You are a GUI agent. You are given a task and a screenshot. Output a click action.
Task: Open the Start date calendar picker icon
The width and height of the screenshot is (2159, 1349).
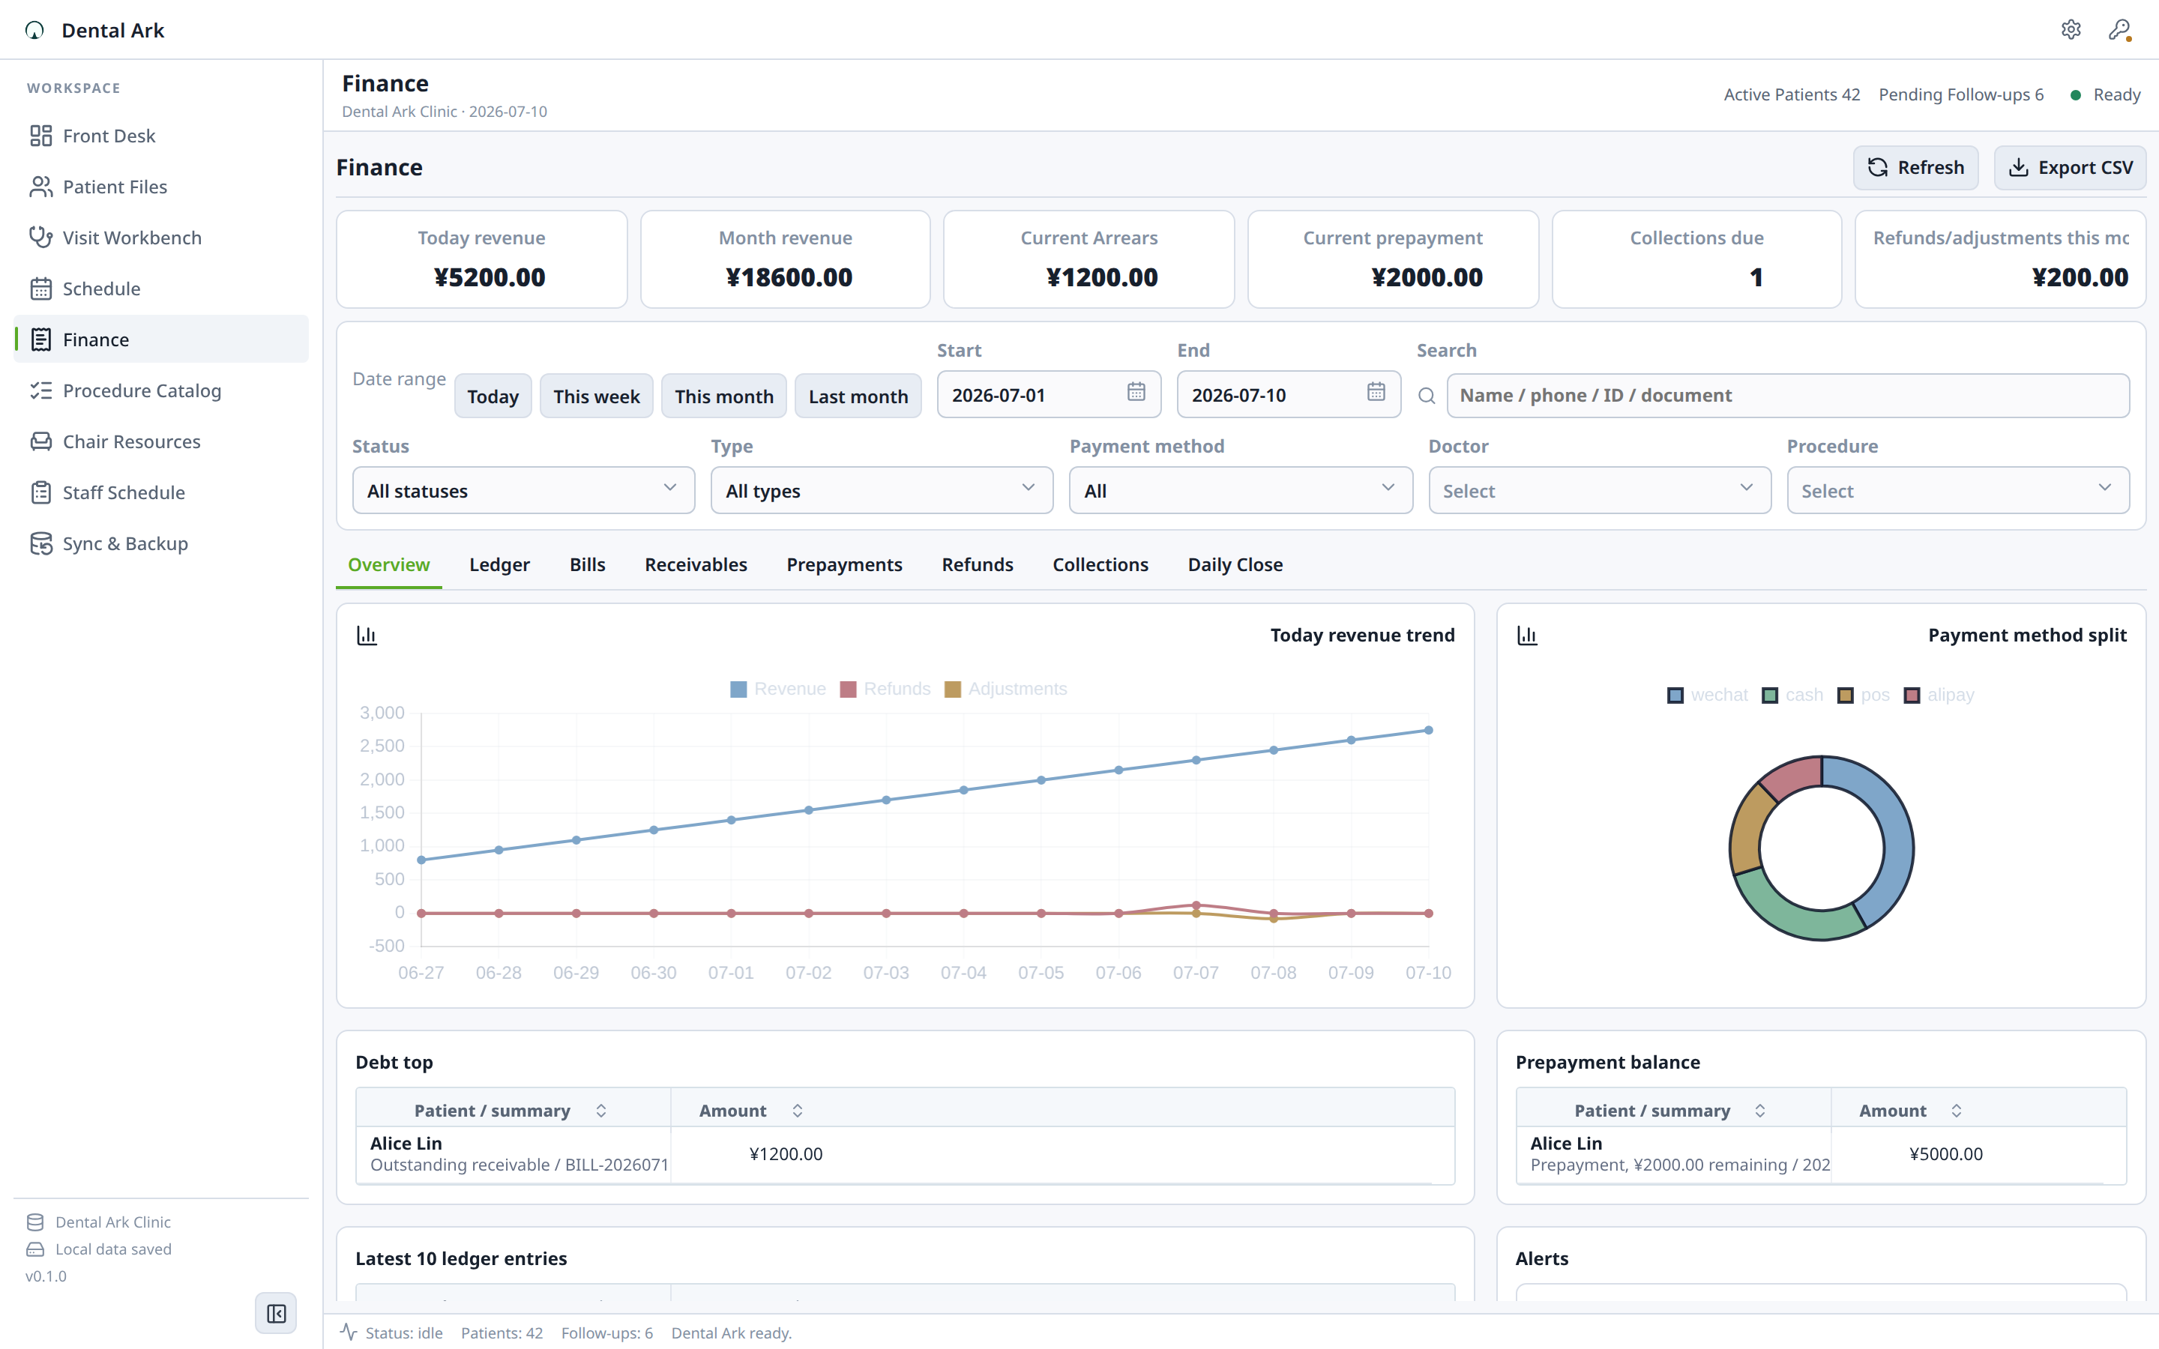[1136, 392]
